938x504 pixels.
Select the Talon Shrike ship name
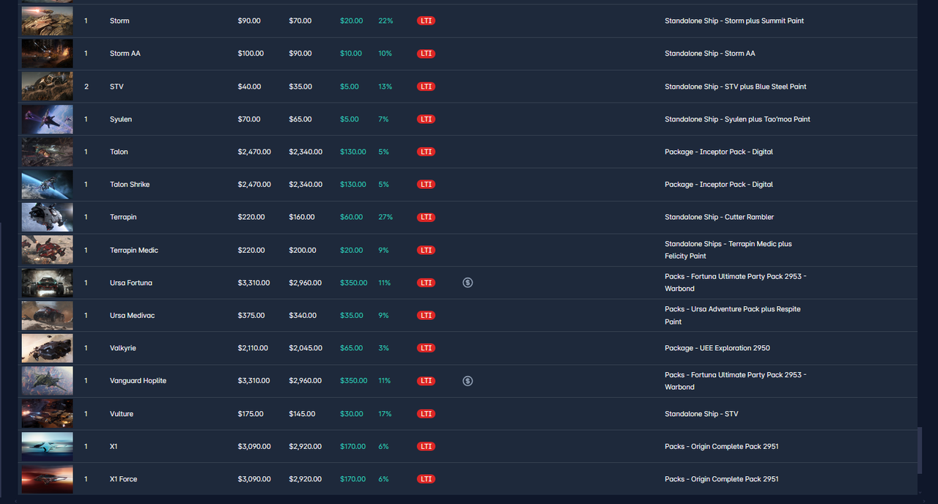pos(130,185)
